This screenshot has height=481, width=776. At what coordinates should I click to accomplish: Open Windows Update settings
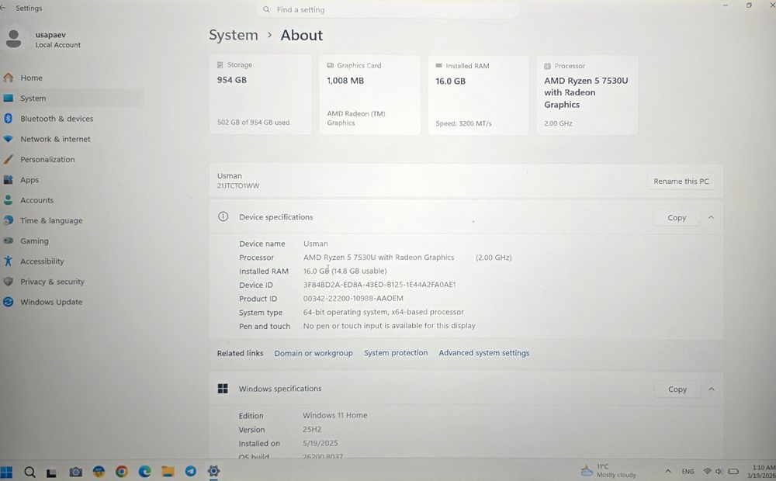pos(72,302)
